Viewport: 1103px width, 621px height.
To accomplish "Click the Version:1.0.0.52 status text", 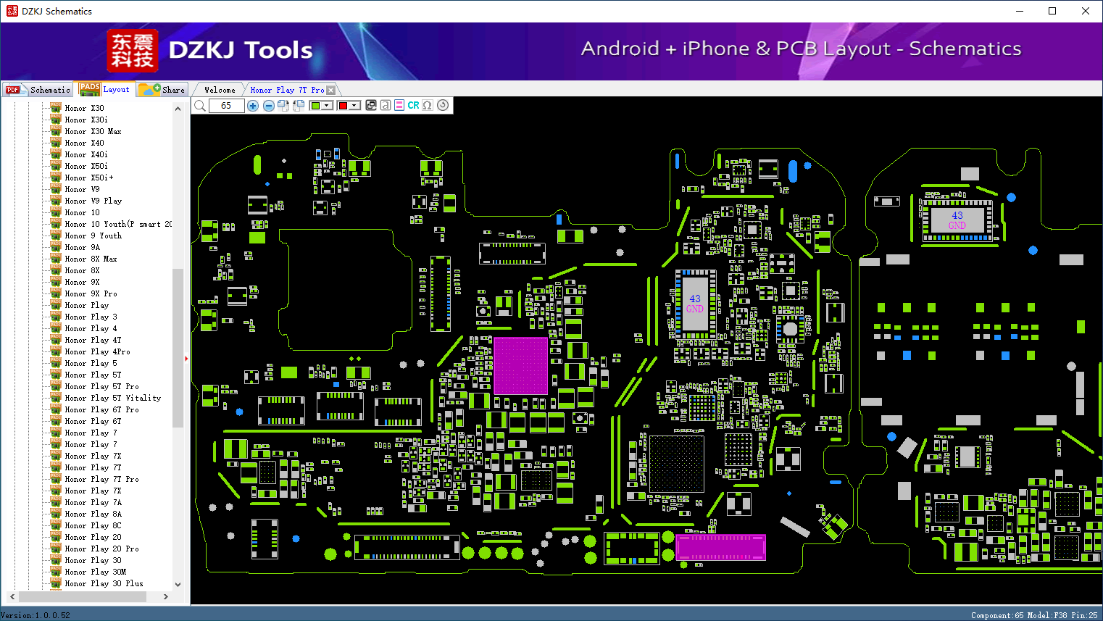I will [36, 615].
